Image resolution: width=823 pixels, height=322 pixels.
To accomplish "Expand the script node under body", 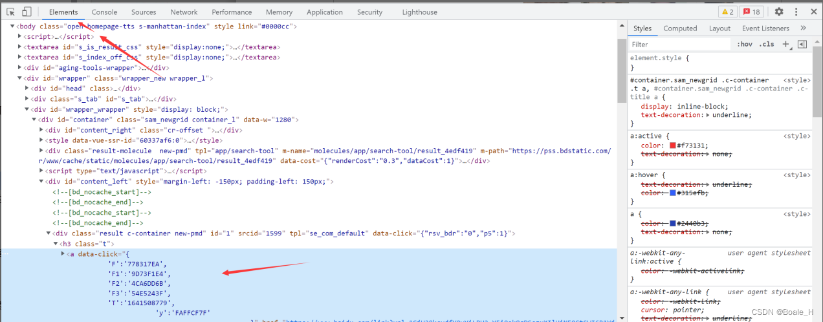I will point(20,37).
